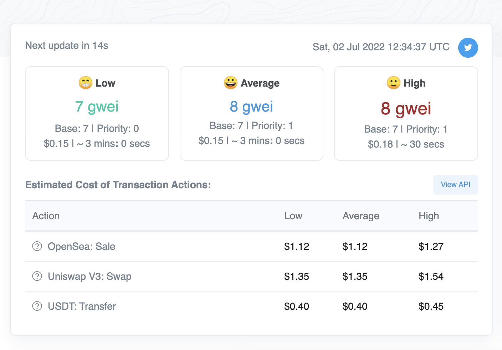The image size is (502, 350).
Task: Click the Next update countdown text
Action: (x=66, y=46)
